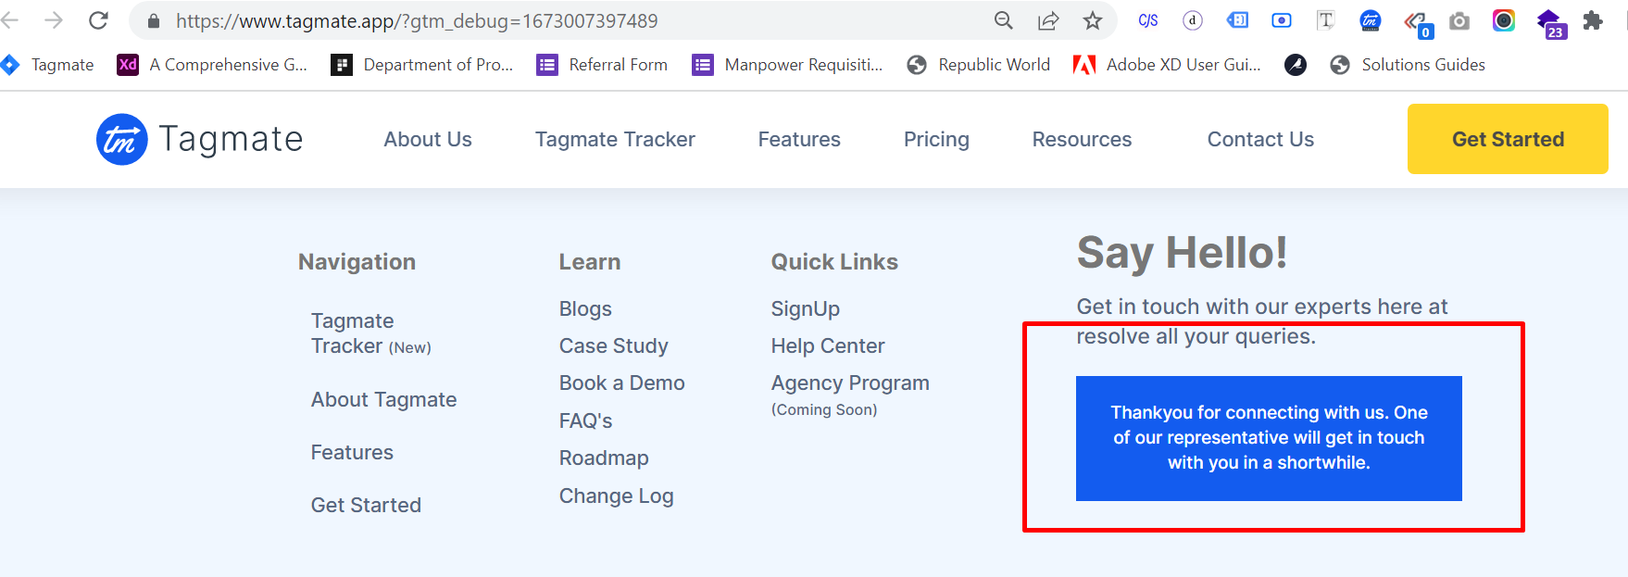Click the camera screenshot extension icon
This screenshot has height=577, width=1628.
[1459, 20]
